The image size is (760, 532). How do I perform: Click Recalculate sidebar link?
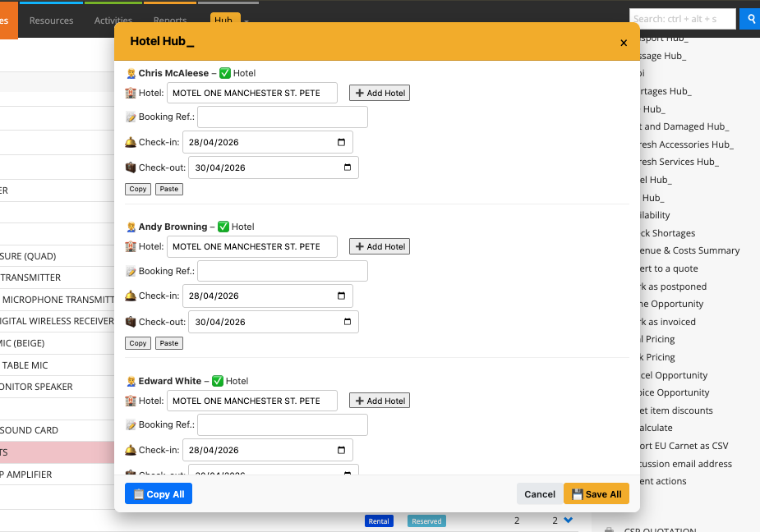point(656,428)
